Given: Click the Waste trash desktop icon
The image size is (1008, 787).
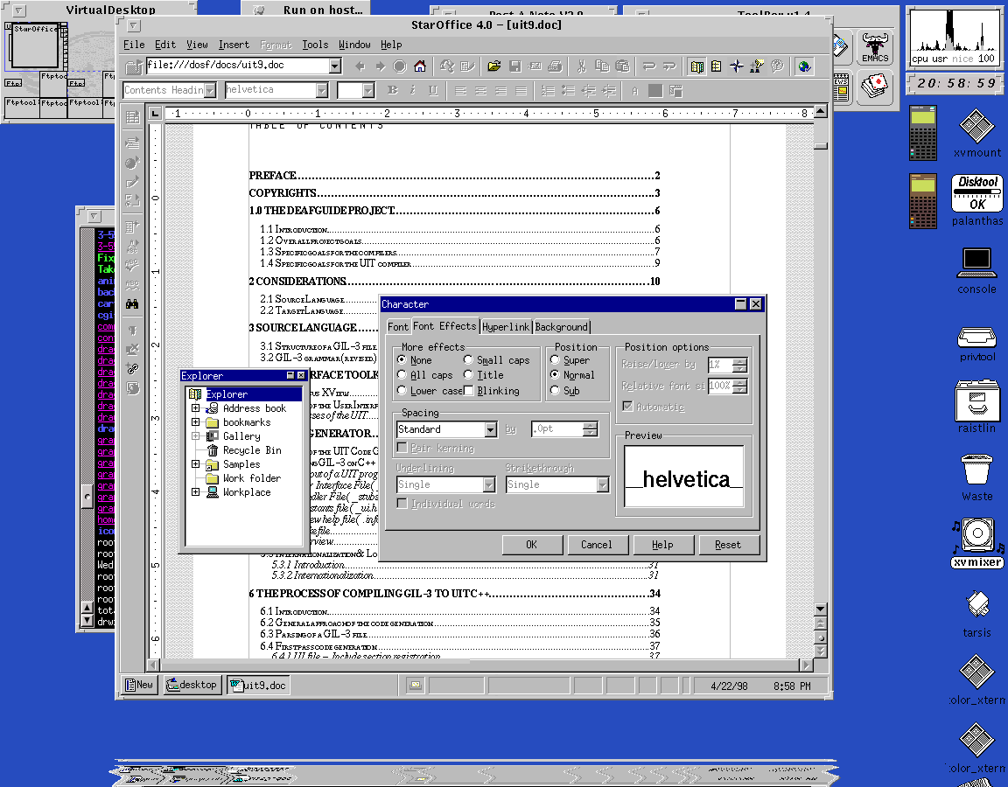Looking at the screenshot, I should pyautogui.click(x=977, y=477).
